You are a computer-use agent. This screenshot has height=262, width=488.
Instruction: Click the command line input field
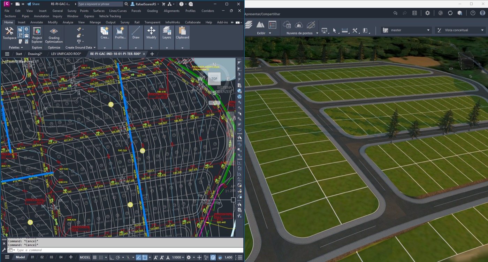click(125, 250)
